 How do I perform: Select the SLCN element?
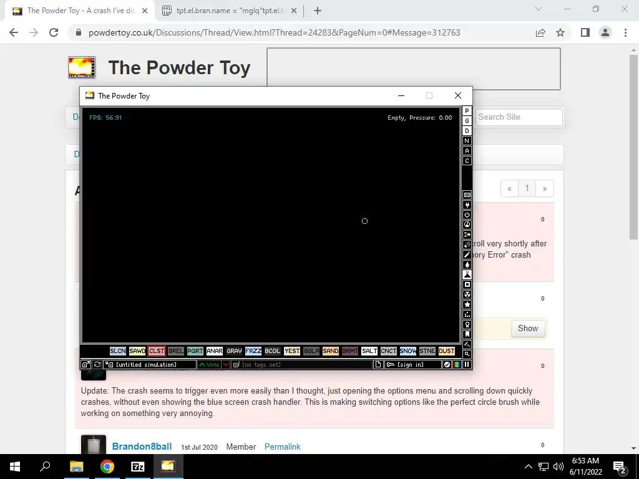click(118, 351)
